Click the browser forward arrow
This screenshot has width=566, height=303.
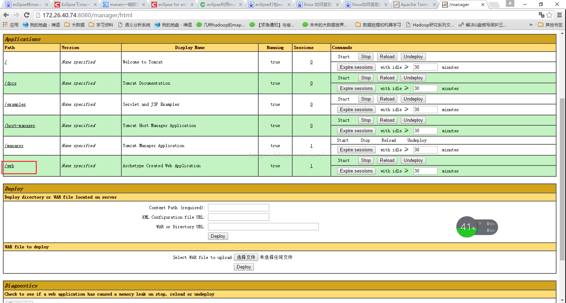[16, 15]
